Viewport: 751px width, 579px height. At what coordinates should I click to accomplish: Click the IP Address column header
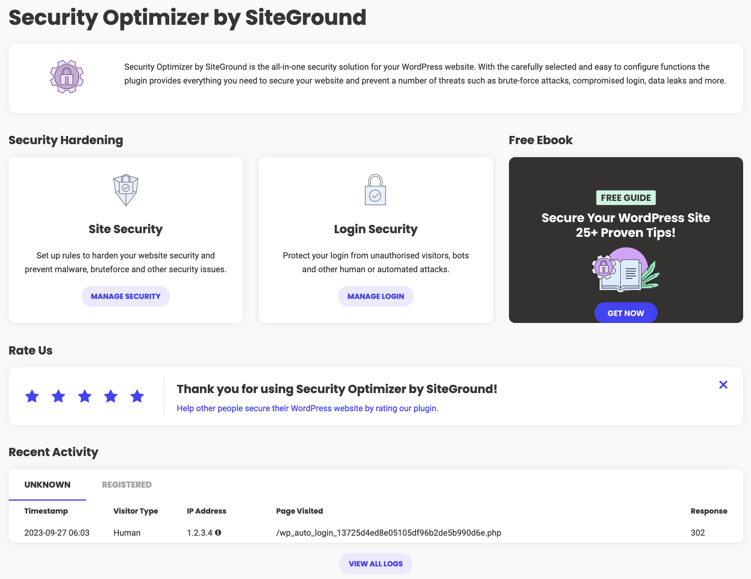(207, 511)
